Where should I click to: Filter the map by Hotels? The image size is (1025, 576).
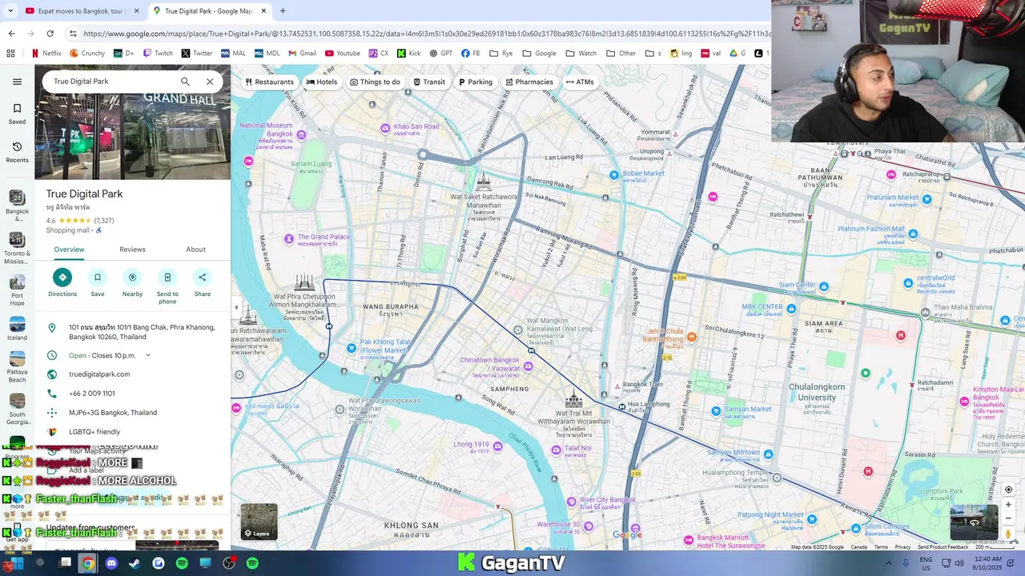click(x=322, y=82)
